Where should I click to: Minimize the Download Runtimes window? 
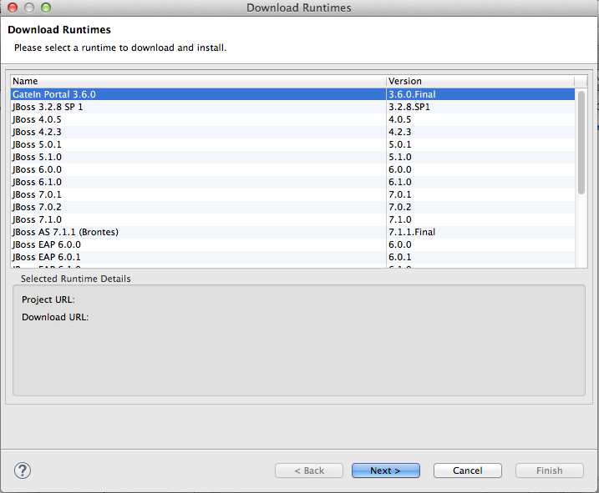(29, 8)
